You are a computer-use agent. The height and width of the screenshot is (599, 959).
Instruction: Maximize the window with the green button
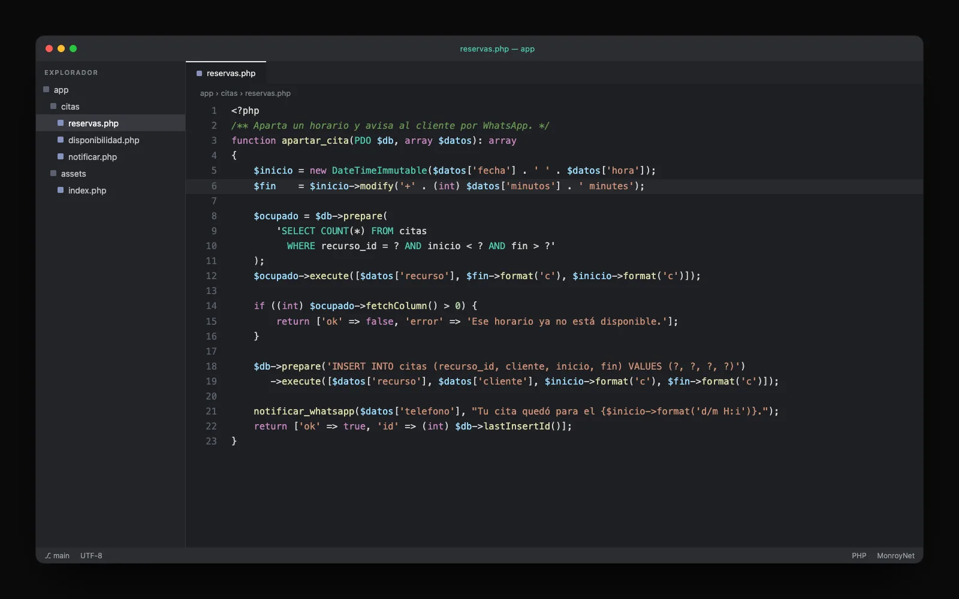(x=73, y=49)
